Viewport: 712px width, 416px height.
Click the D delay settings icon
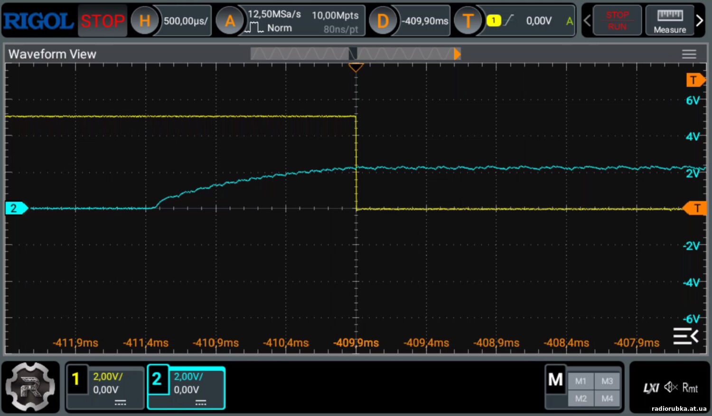(x=383, y=21)
